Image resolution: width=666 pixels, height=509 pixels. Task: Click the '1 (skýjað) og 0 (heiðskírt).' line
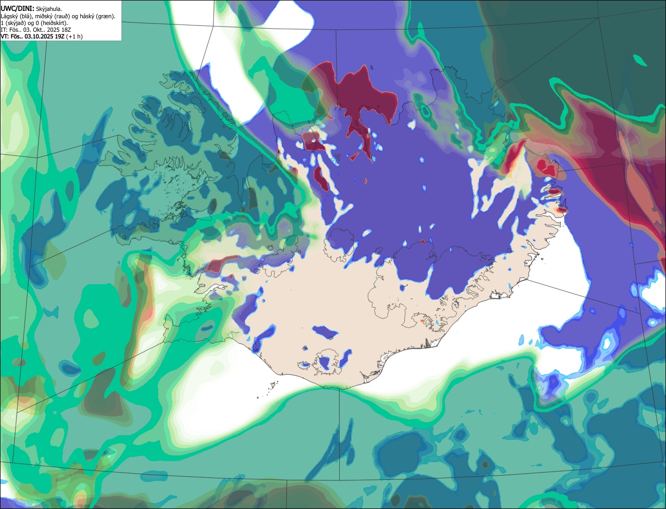34,23
